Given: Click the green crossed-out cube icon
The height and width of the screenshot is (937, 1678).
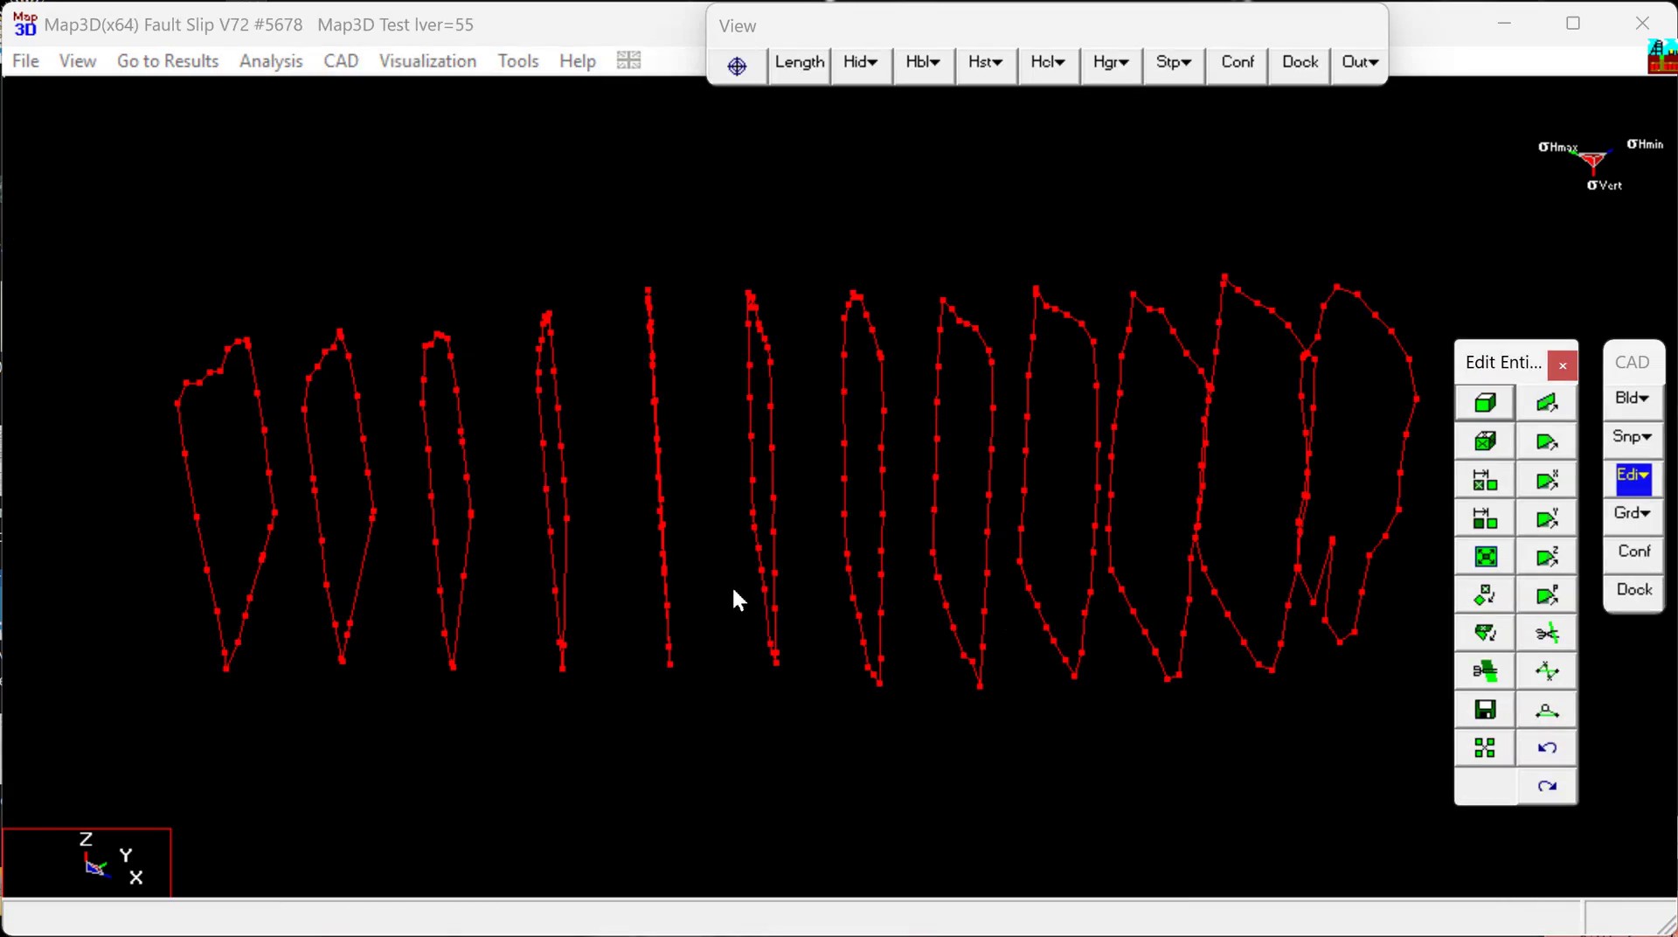Looking at the screenshot, I should point(1485,441).
